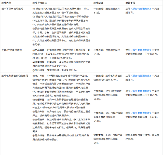Click the ⑤履约纠纷 description text

61,137
